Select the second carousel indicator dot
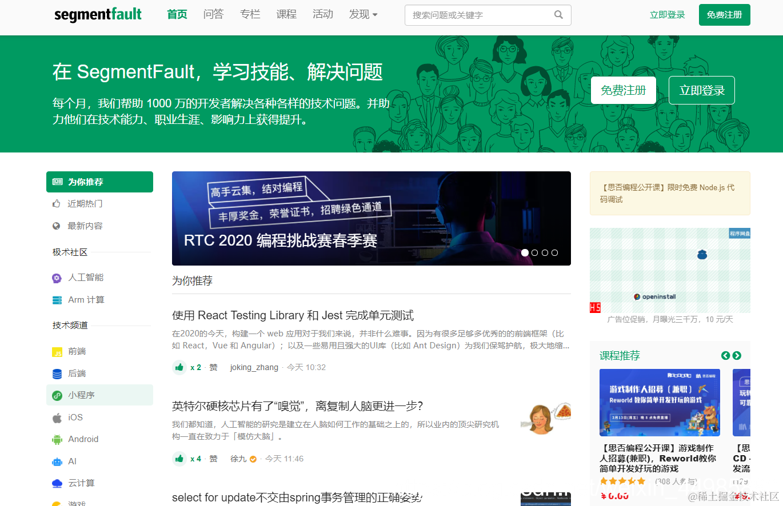Image resolution: width=783 pixels, height=506 pixels. pyautogui.click(x=534, y=252)
